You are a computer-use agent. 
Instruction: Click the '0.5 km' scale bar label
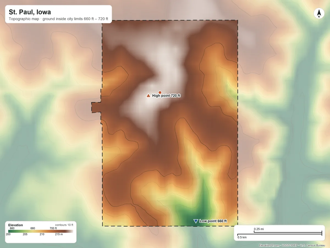pos(242,237)
